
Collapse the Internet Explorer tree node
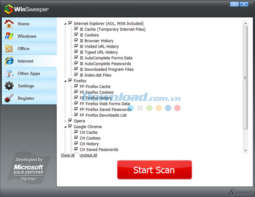65,24
